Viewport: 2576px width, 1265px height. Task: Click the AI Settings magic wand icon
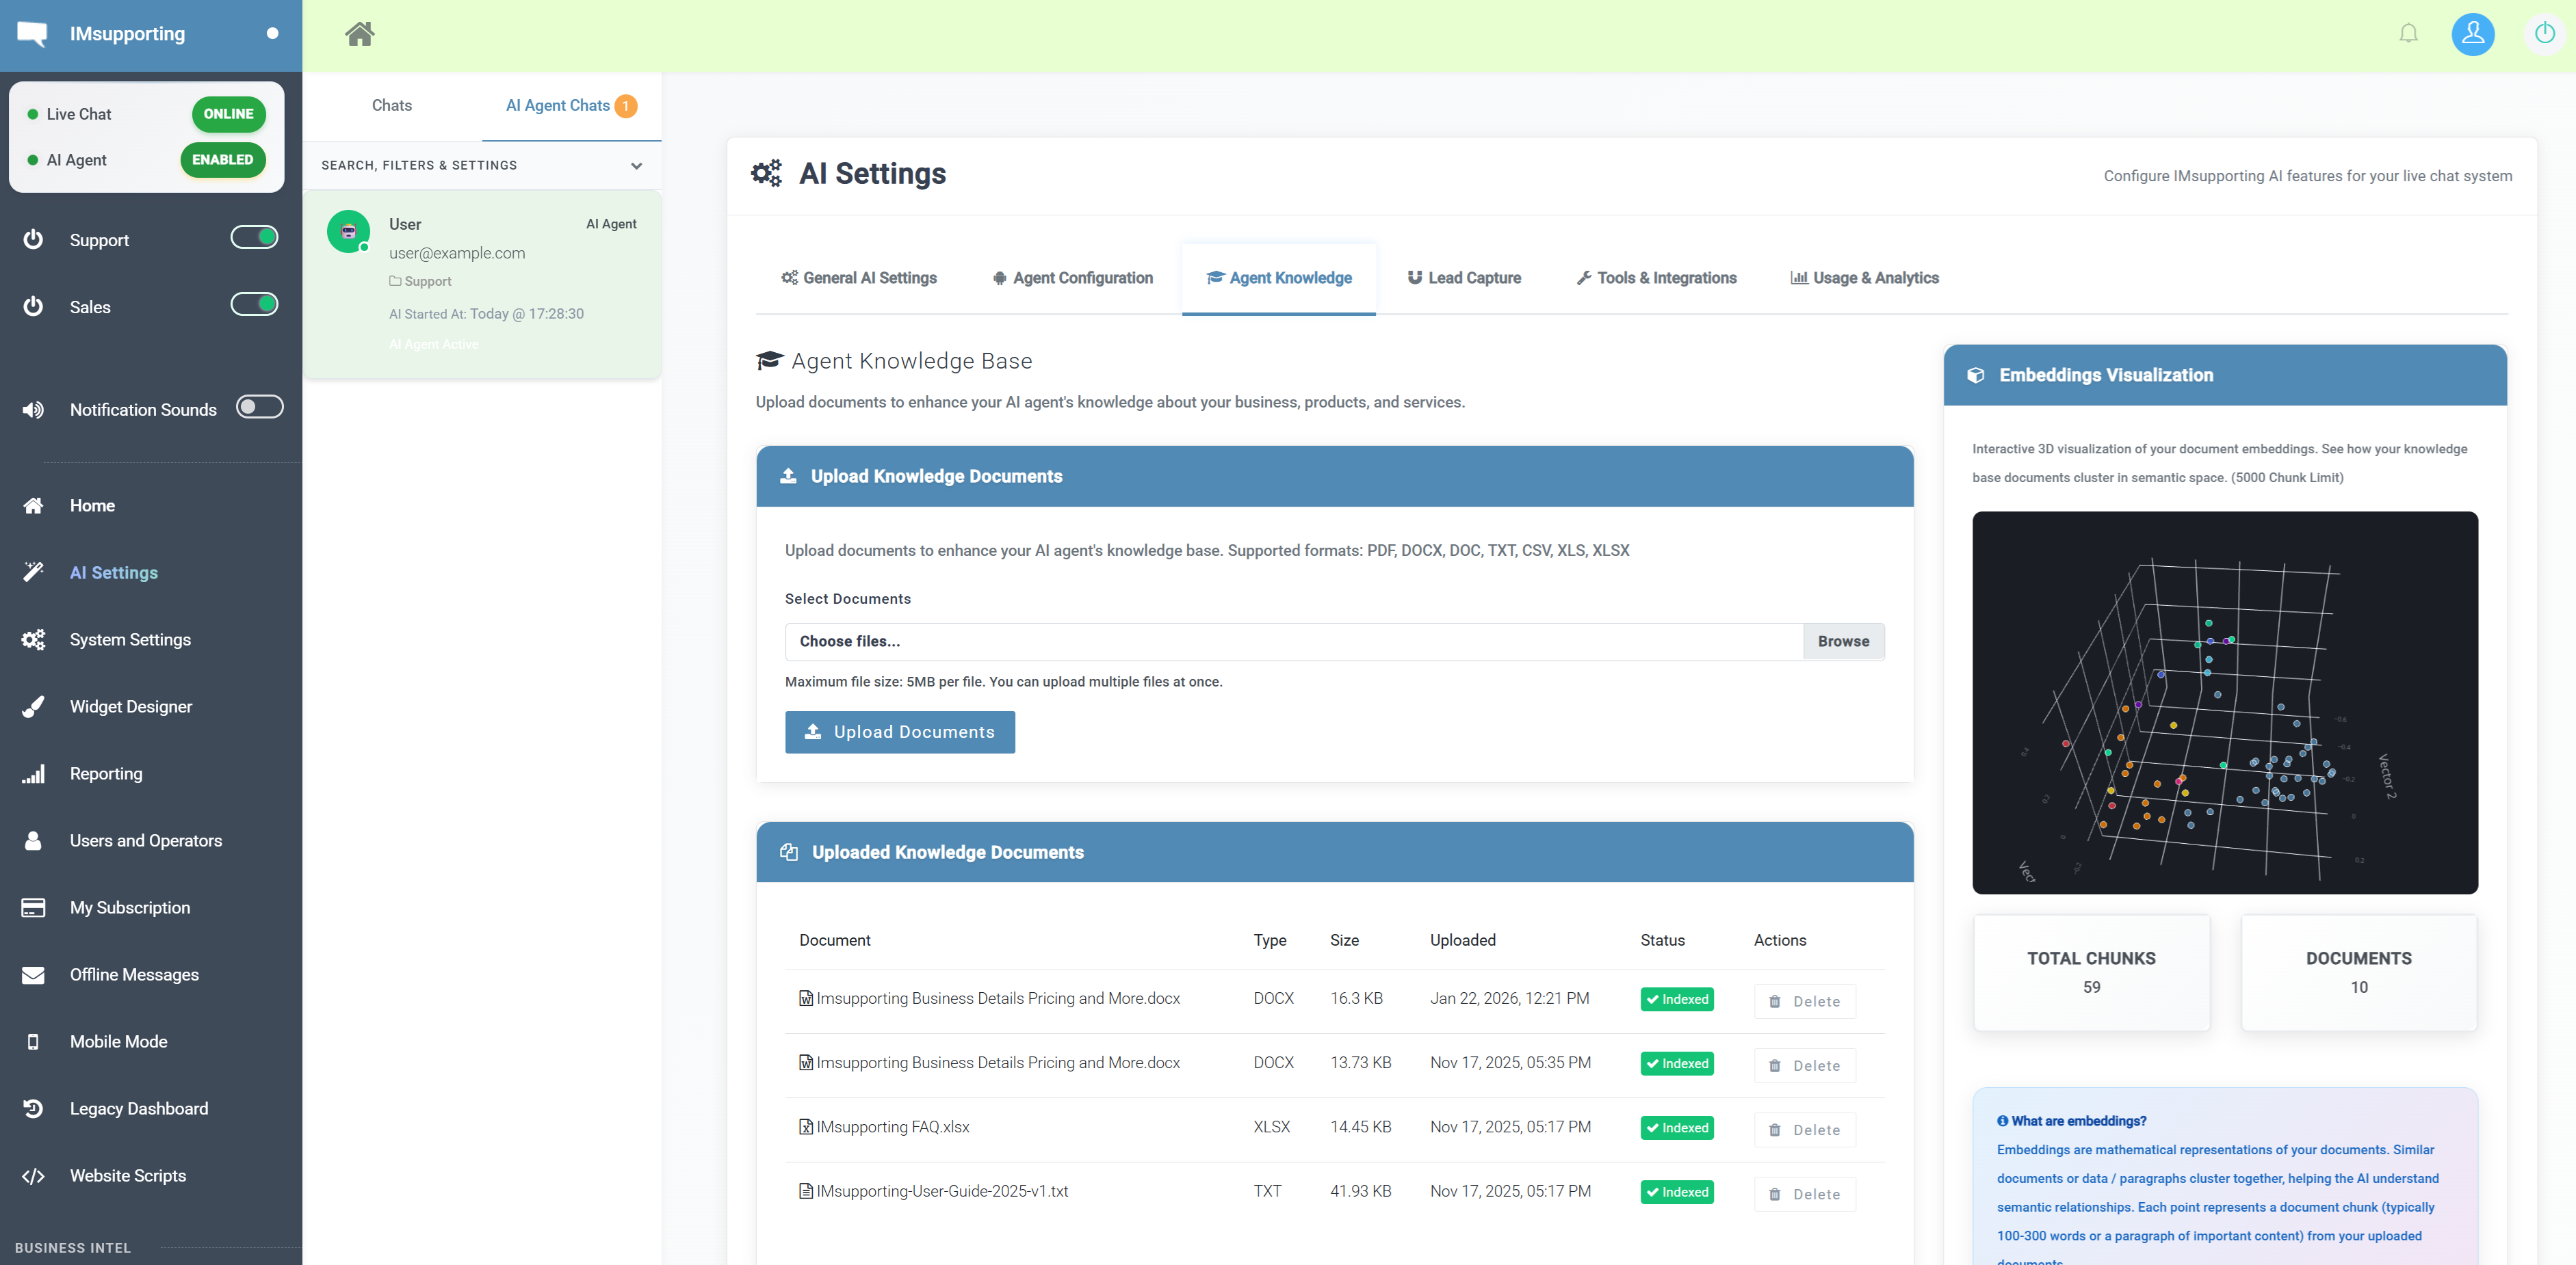tap(33, 572)
